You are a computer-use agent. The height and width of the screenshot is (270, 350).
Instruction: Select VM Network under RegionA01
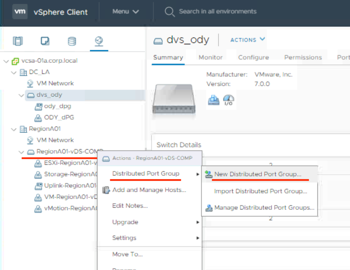55,140
